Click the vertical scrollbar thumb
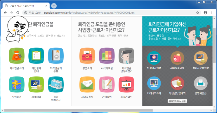The width and height of the screenshot is (217, 113). point(214,45)
